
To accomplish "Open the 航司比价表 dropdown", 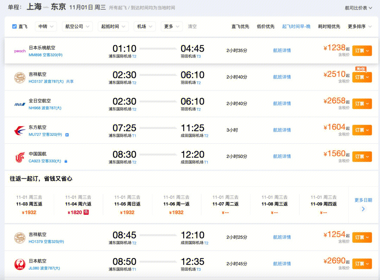I will (359, 8).
